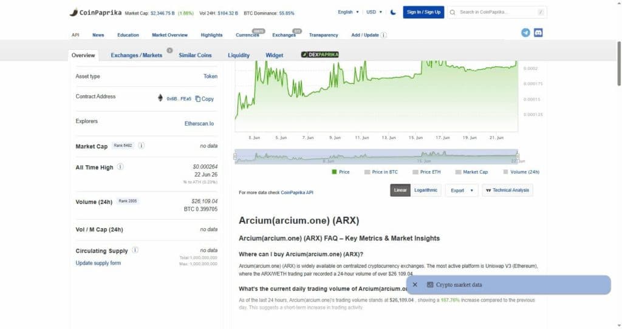Click the Circulating Supply info icon

pyautogui.click(x=135, y=250)
